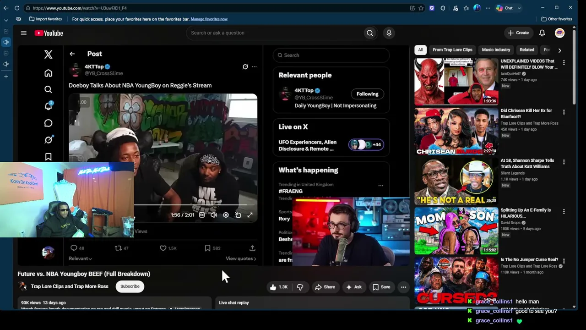Open the Create menu button
Image resolution: width=586 pixels, height=330 pixels.
[x=518, y=33]
